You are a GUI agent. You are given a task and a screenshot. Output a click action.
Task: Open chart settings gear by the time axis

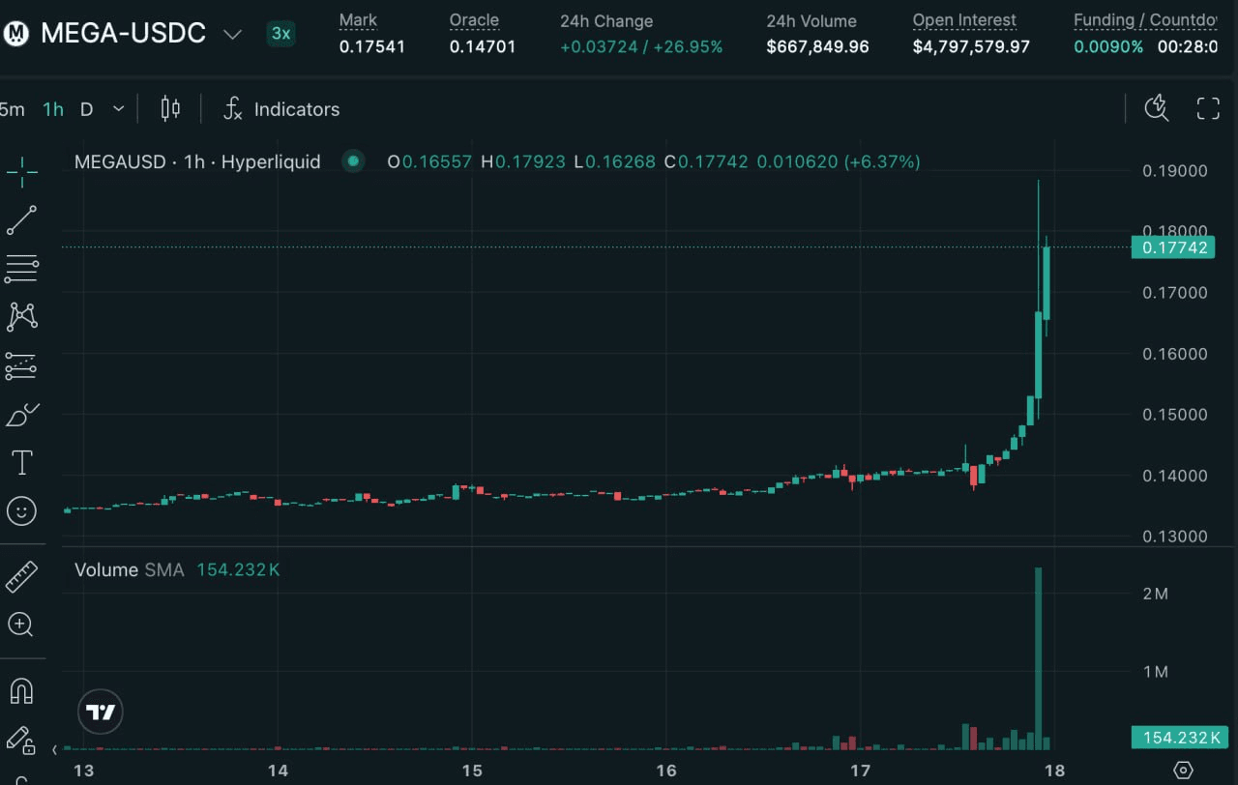pos(1183,770)
